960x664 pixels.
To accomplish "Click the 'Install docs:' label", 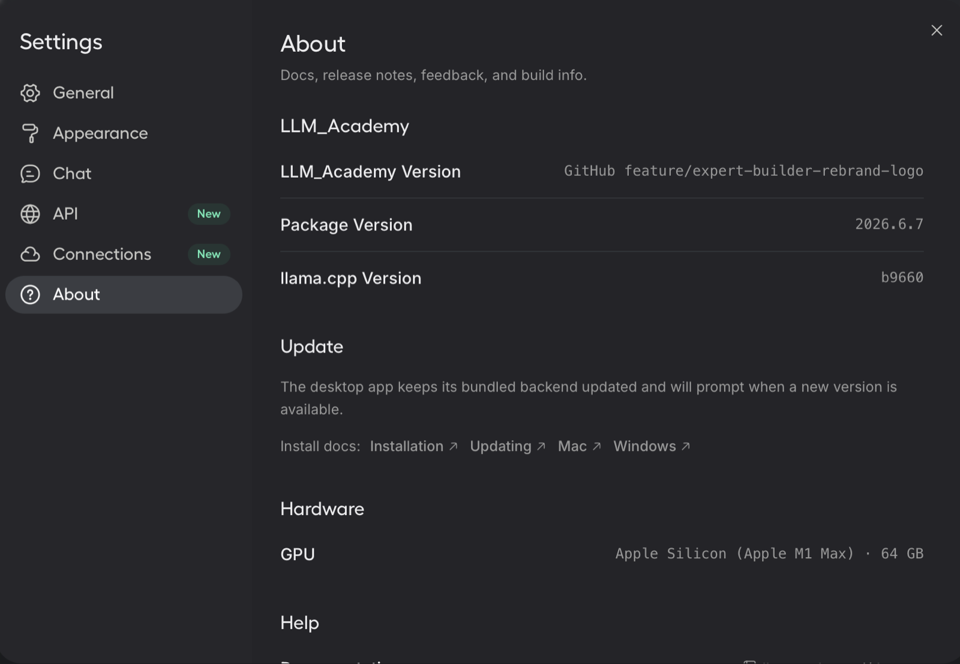I will pos(320,446).
